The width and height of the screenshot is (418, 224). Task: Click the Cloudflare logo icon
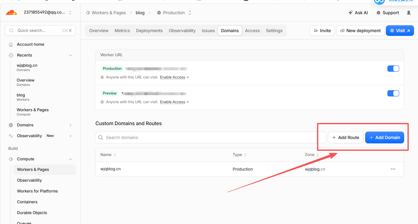coord(11,13)
